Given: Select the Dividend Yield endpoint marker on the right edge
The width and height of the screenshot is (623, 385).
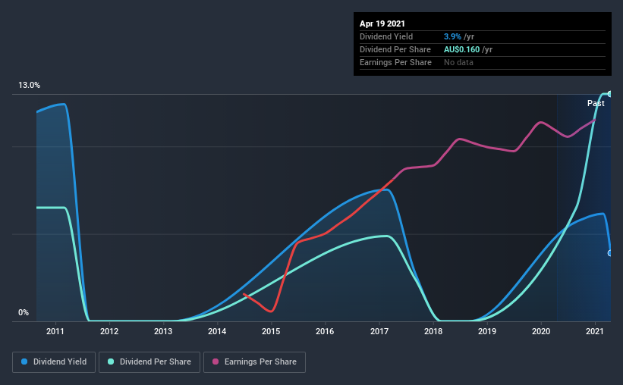Looking at the screenshot, I should coord(610,253).
